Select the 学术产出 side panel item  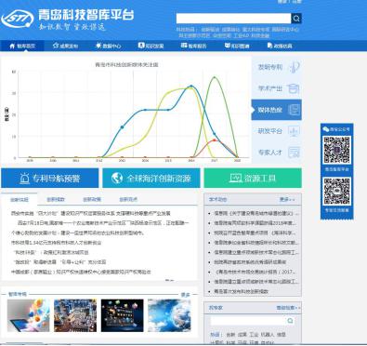pos(276,88)
